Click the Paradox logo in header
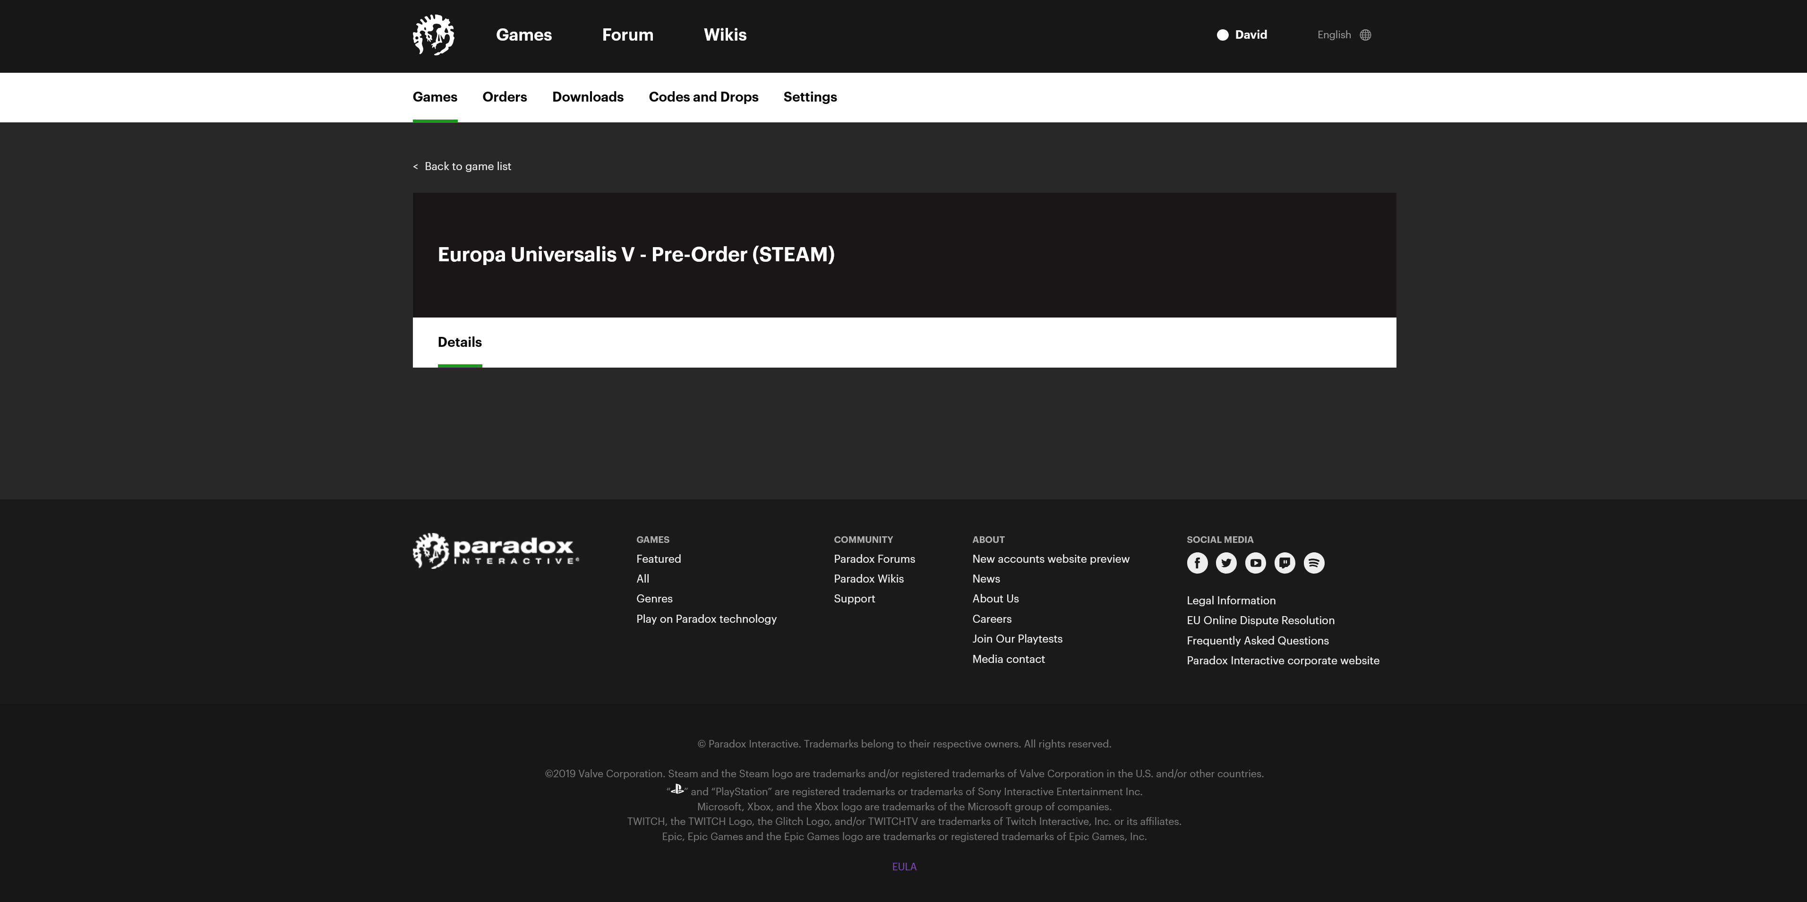The width and height of the screenshot is (1807, 902). point(433,35)
